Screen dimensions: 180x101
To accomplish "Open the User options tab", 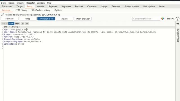I will click(149, 6).
